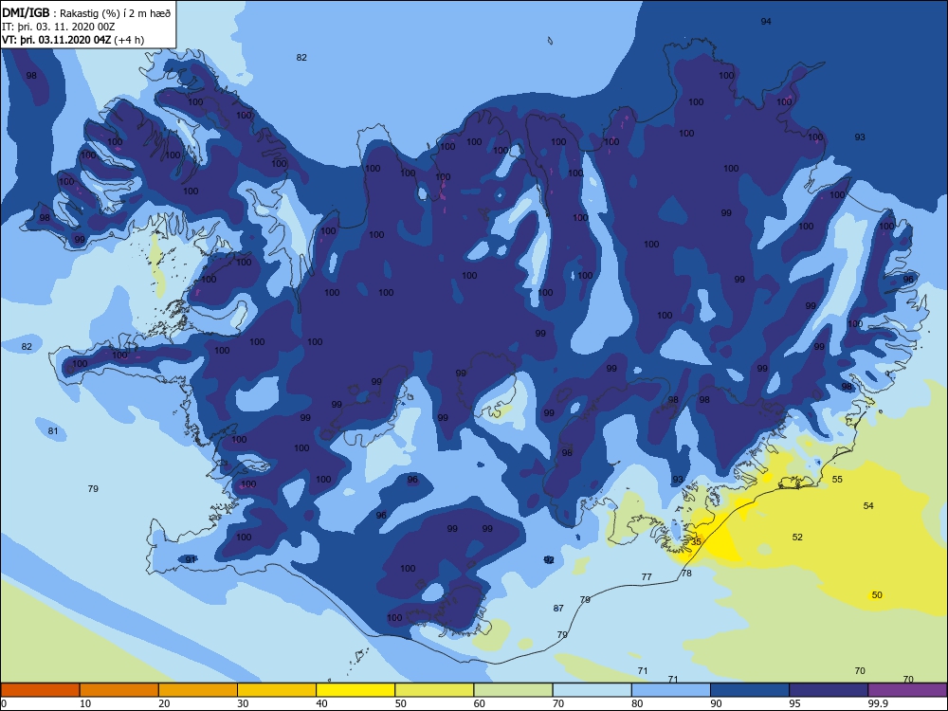Click the pale yellow 50–60 legend swatch
The width and height of the screenshot is (948, 711).
(434, 690)
